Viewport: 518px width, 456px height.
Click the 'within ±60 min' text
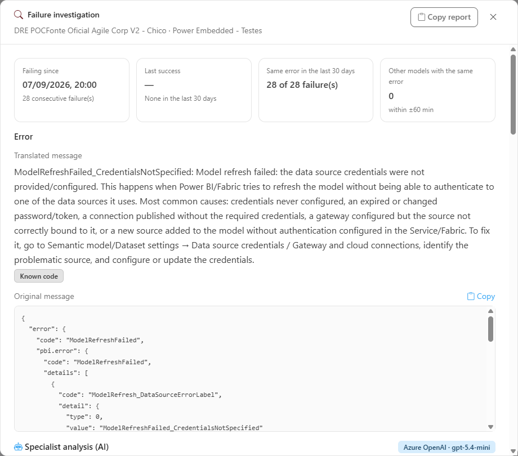[411, 110]
